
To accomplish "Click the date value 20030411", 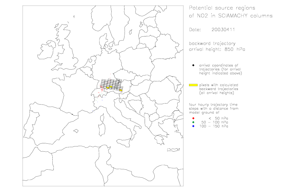I will point(223,29).
